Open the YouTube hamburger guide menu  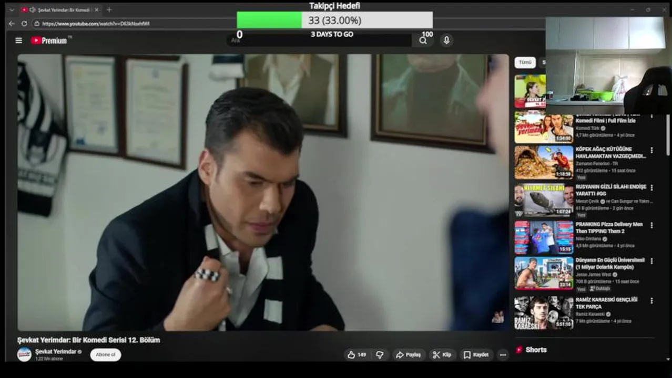tap(19, 40)
